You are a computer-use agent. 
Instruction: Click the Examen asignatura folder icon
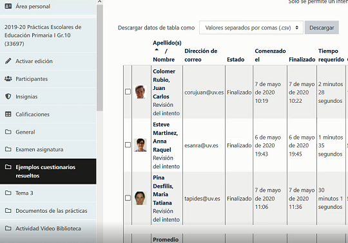(x=8, y=149)
